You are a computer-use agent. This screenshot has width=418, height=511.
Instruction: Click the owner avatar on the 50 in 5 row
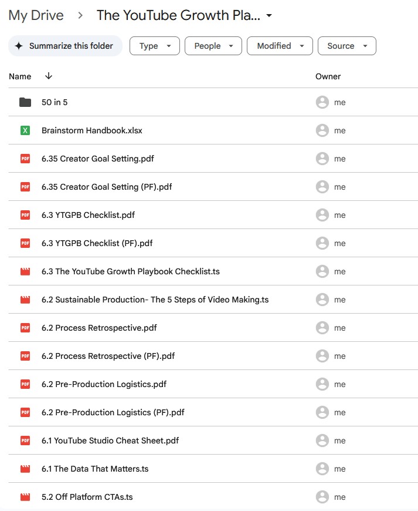click(322, 102)
